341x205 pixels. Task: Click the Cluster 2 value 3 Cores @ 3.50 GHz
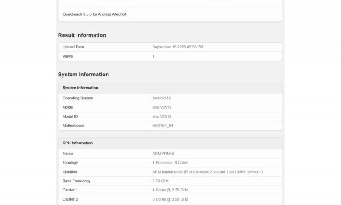click(x=170, y=199)
